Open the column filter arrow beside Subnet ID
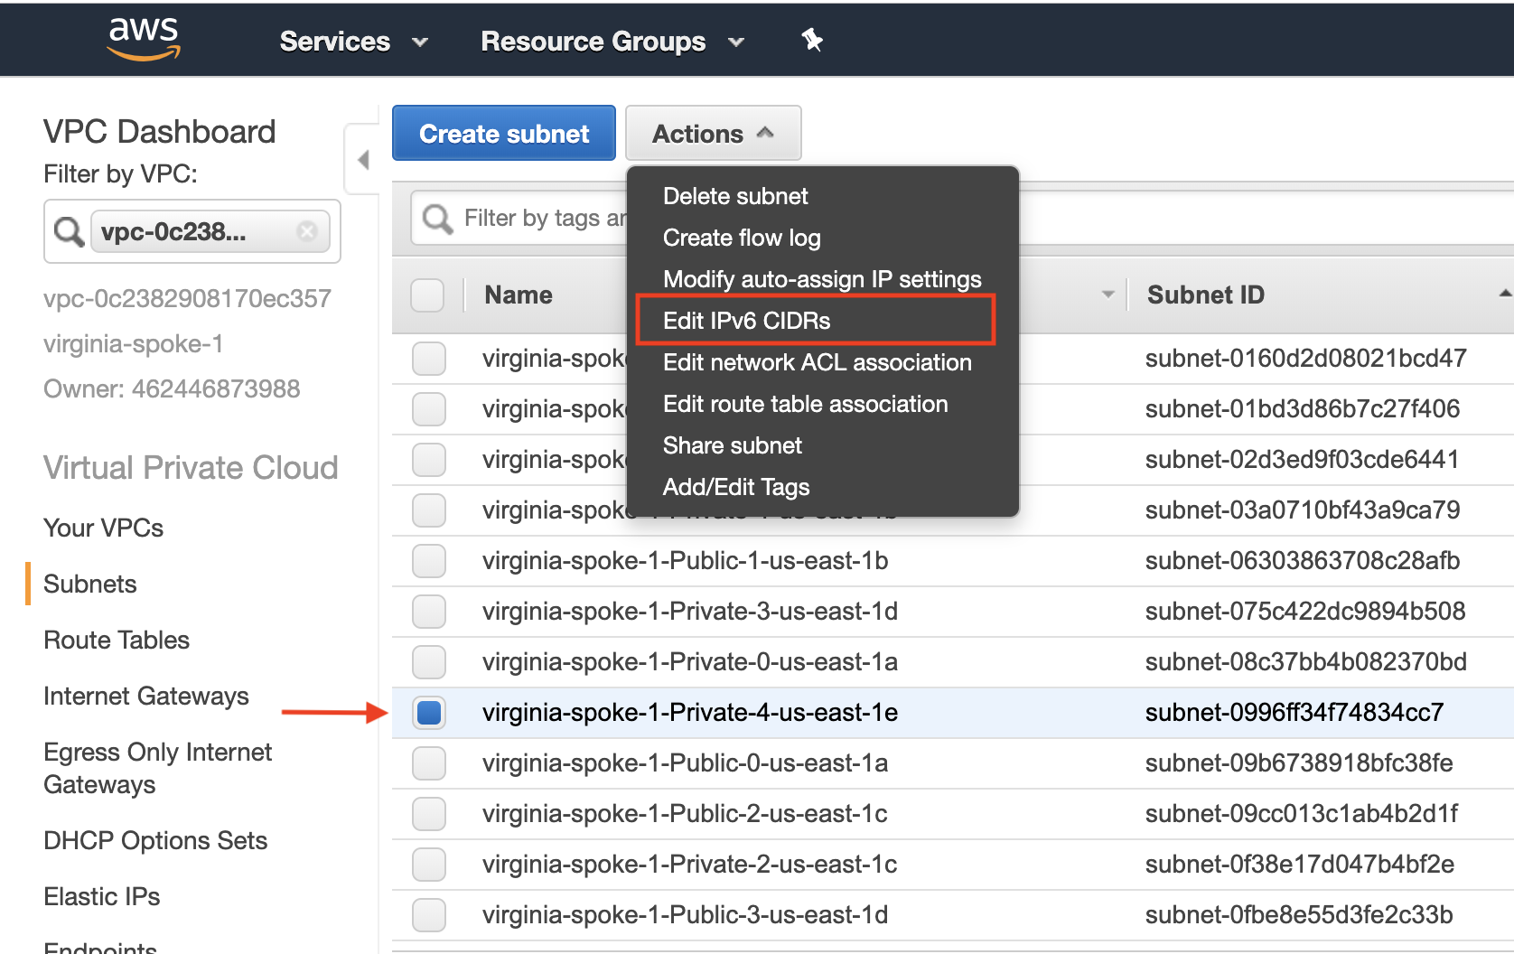Image resolution: width=1514 pixels, height=954 pixels. point(1107,295)
